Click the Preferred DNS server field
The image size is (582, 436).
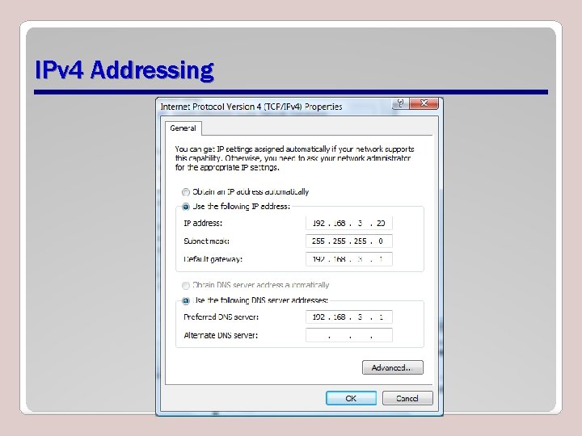(349, 317)
